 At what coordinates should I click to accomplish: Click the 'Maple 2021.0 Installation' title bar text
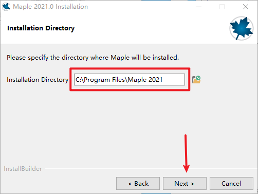click(50, 7)
